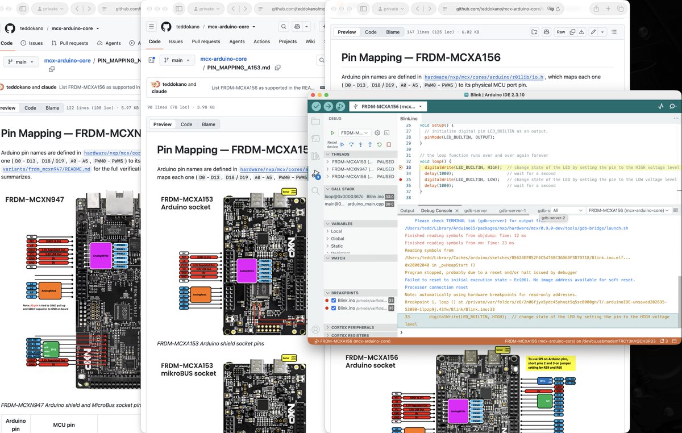Select Debug view icon in Arduino sidebar
The width and height of the screenshot is (682, 433).
coord(315,174)
